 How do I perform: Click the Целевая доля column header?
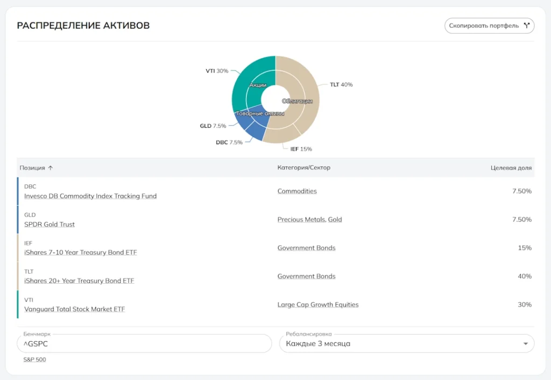(x=511, y=168)
